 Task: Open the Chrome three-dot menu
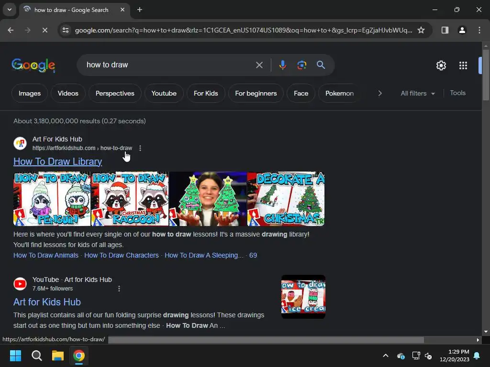point(479,30)
